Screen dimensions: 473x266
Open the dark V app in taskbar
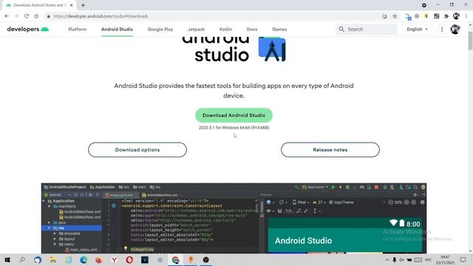[145, 259]
